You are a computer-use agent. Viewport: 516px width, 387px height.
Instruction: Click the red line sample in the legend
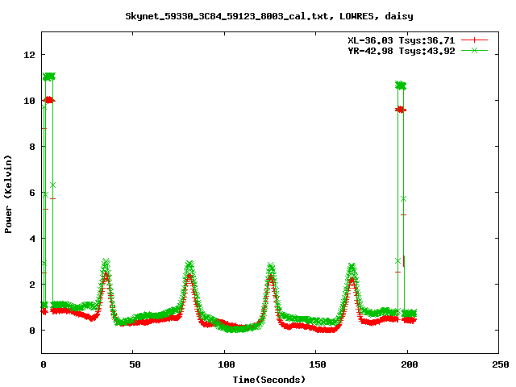pos(474,40)
